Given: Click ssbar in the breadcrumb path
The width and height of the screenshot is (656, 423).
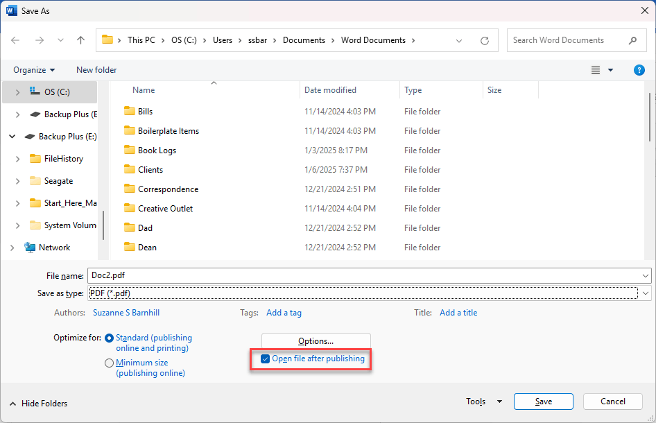Looking at the screenshot, I should click(x=257, y=40).
